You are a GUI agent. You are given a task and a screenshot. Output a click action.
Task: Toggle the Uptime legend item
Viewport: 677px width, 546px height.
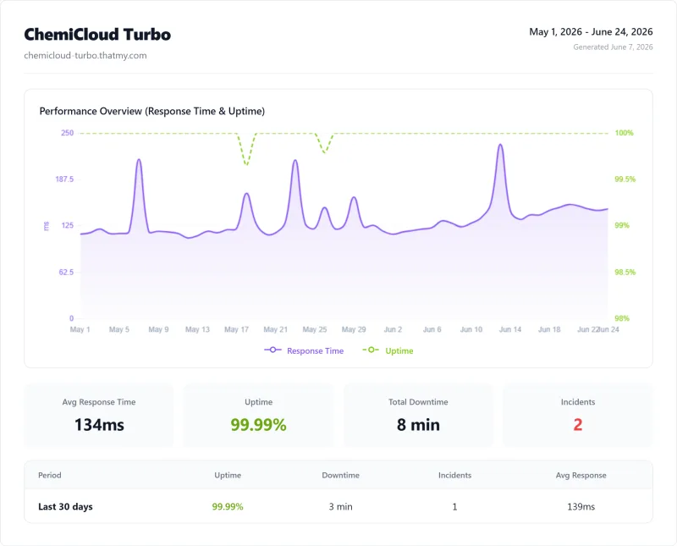pyautogui.click(x=388, y=350)
